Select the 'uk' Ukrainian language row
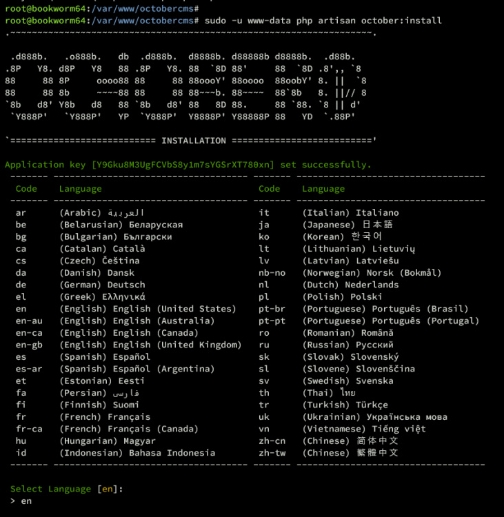Screen dimensions: 504x517 (x=353, y=417)
